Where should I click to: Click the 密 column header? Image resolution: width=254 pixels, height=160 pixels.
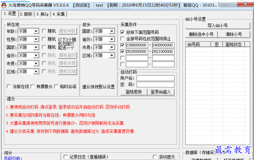(x=217, y=44)
